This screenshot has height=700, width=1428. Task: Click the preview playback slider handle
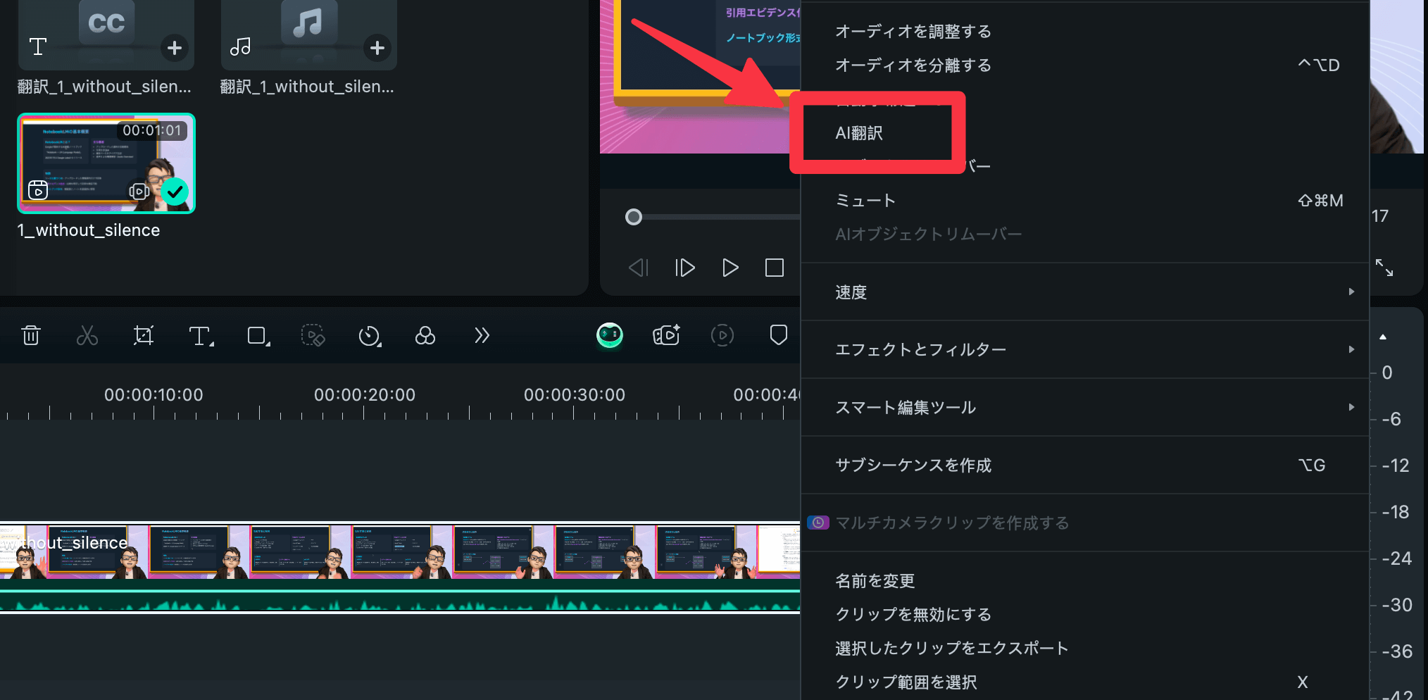pyautogui.click(x=634, y=217)
